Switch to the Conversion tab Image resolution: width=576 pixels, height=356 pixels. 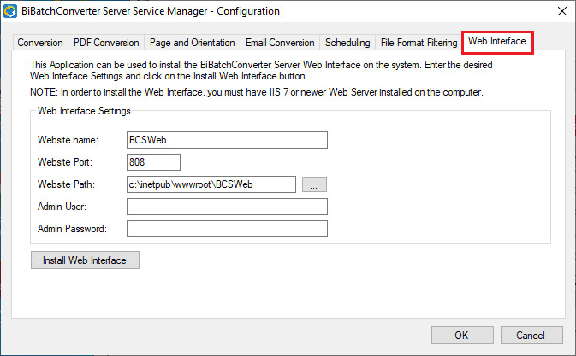click(x=40, y=43)
